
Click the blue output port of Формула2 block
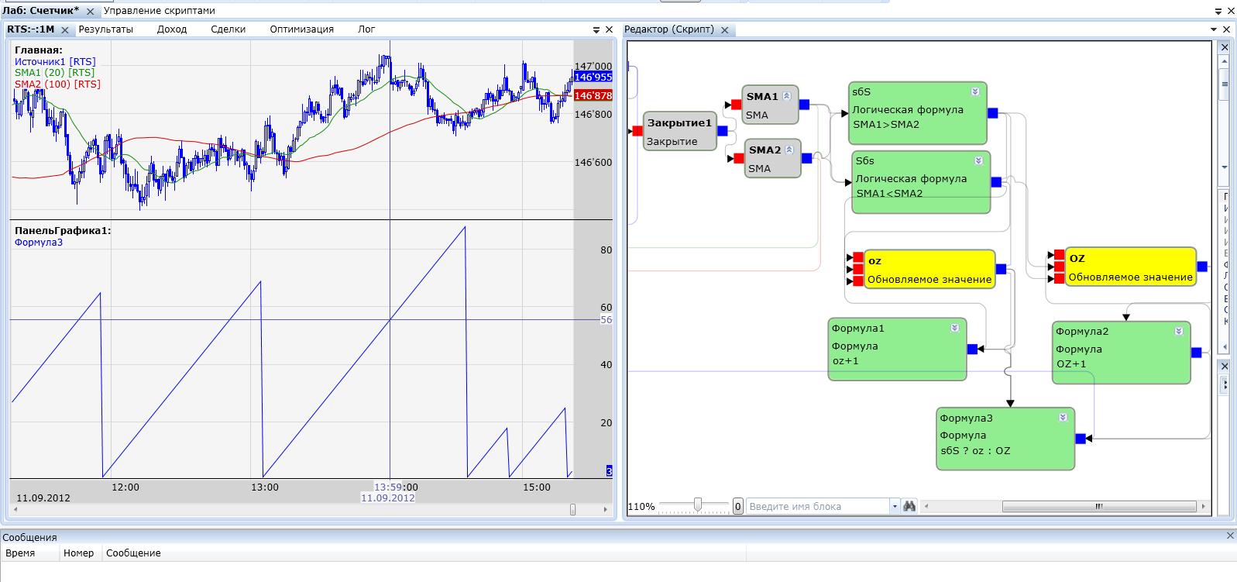point(1196,353)
